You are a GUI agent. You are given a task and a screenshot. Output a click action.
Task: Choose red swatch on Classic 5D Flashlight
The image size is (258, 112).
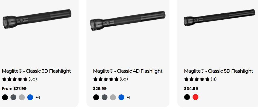tap(195, 97)
